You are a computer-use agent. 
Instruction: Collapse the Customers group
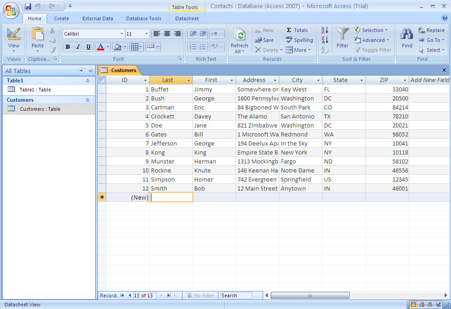(x=87, y=100)
